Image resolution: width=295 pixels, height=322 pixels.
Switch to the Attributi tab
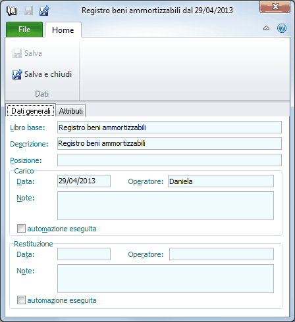coord(70,111)
